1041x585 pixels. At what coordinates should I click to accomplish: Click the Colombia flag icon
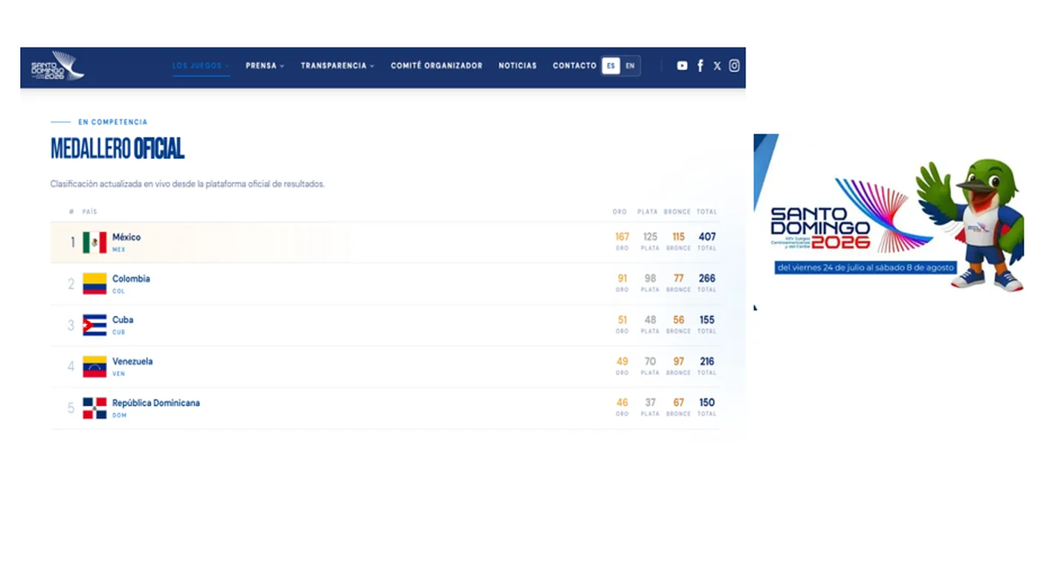click(x=94, y=284)
